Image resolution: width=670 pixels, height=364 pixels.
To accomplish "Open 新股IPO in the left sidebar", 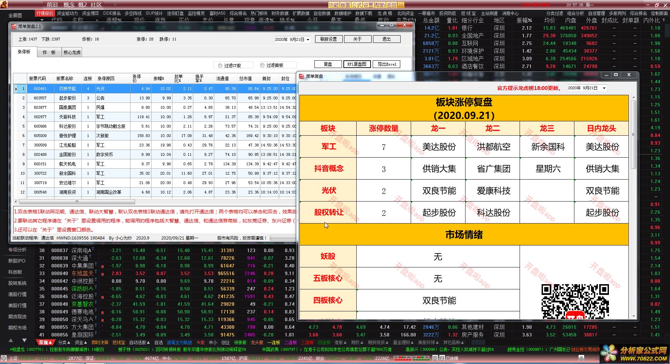I will [x=17, y=261].
